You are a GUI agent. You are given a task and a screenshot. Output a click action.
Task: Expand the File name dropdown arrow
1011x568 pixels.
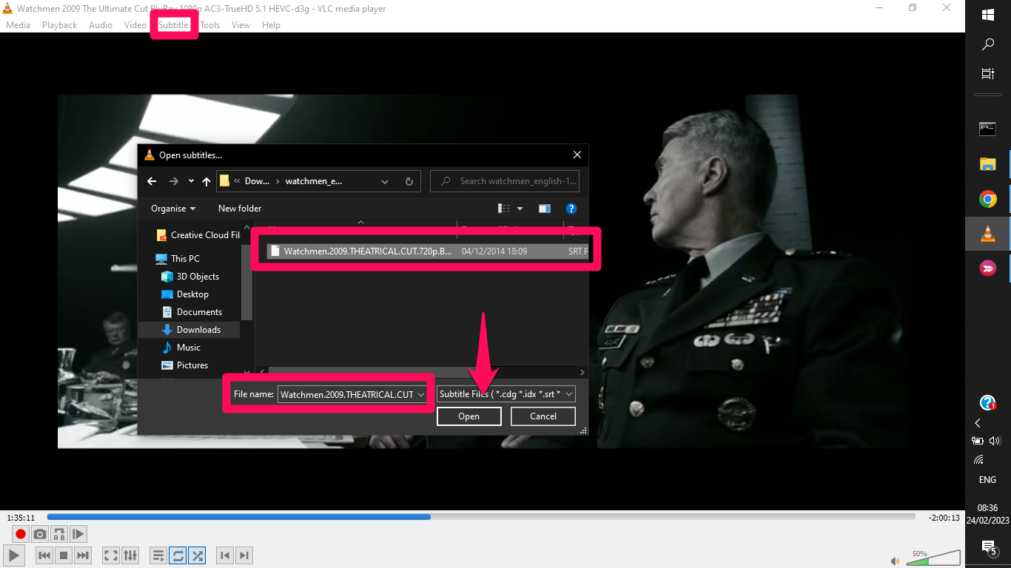421,394
